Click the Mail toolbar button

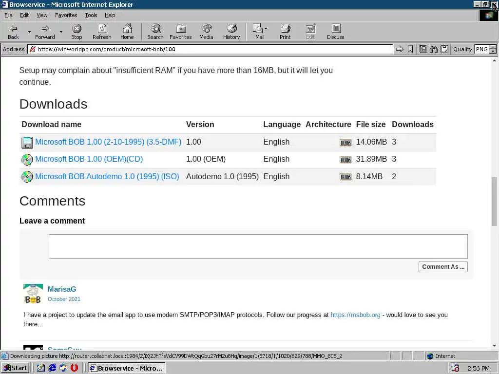point(258,32)
